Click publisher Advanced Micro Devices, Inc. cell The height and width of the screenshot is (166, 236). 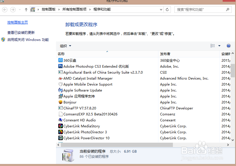(x=184, y=78)
